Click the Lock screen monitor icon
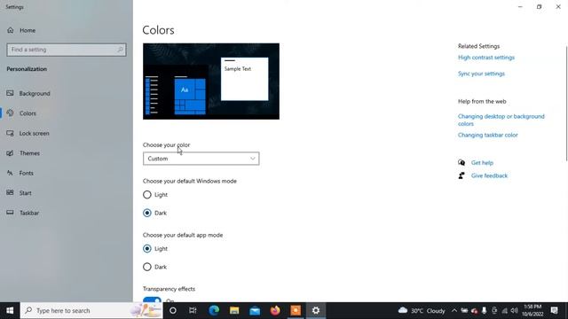Viewport: 568px width, 319px height. (x=10, y=133)
